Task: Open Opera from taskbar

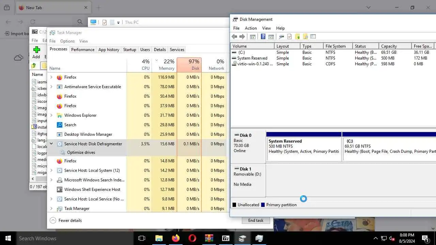Action: point(192,238)
